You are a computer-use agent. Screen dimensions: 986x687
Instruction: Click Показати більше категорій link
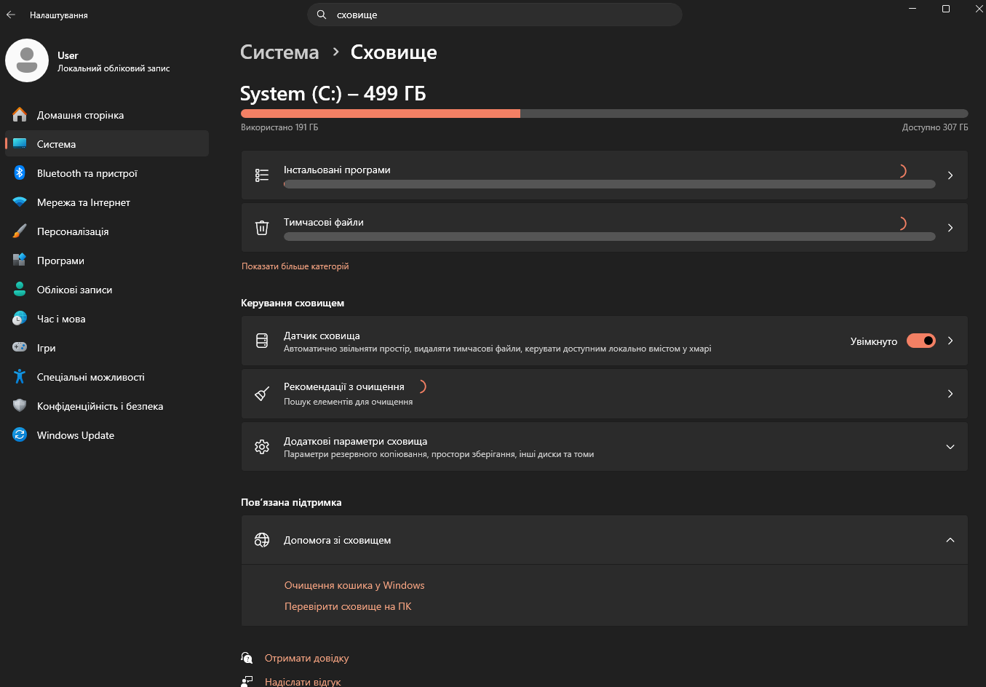(295, 266)
